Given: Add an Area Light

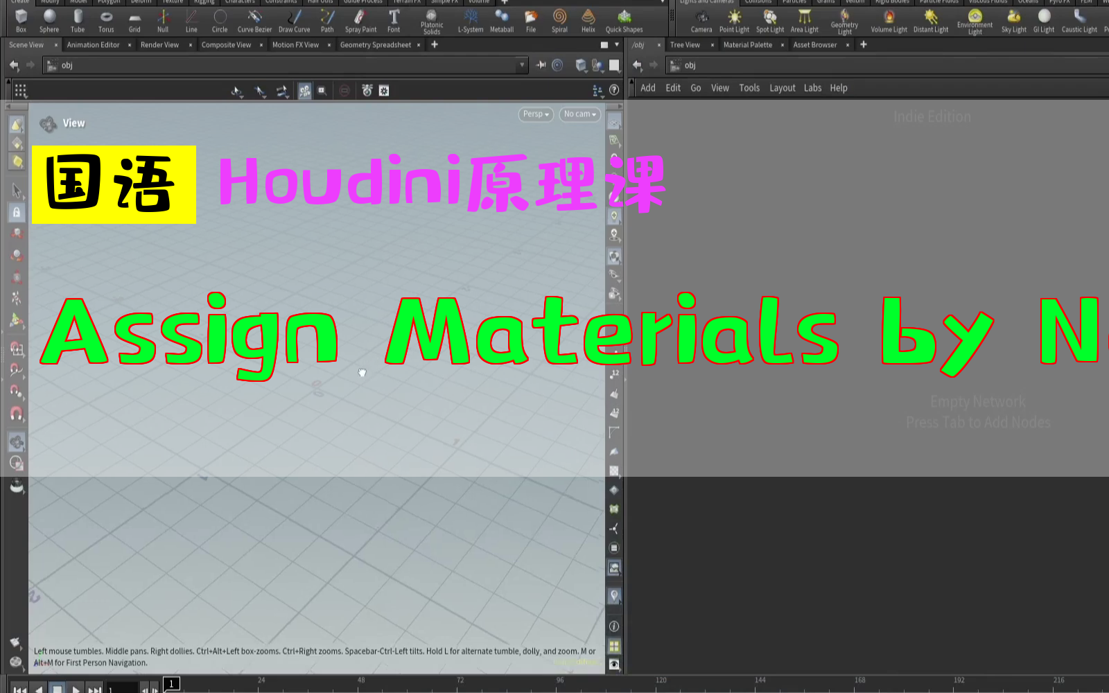Looking at the screenshot, I should [x=805, y=21].
